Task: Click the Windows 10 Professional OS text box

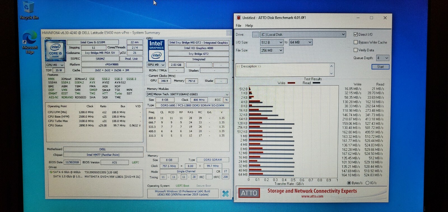Action: pyautogui.click(x=183, y=193)
